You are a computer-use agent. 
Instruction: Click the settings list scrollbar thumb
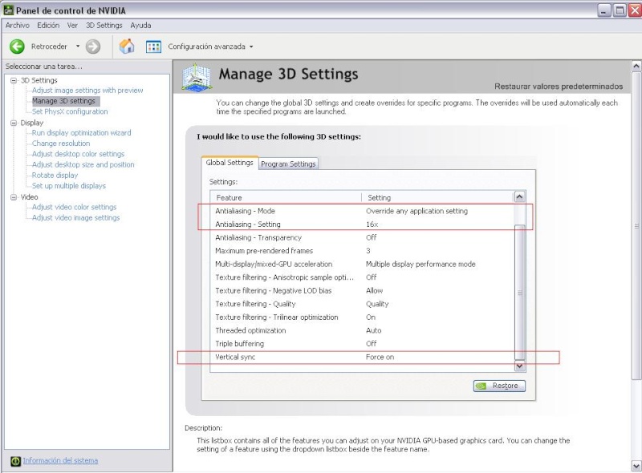[x=519, y=292]
